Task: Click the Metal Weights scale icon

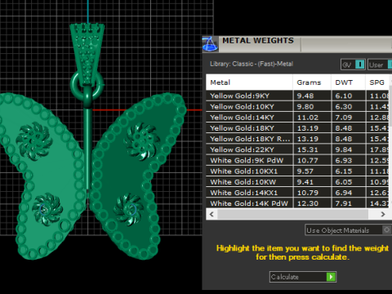Action: pyautogui.click(x=210, y=44)
